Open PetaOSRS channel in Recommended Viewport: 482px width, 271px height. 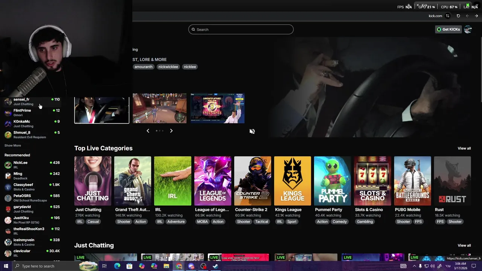pos(32,198)
